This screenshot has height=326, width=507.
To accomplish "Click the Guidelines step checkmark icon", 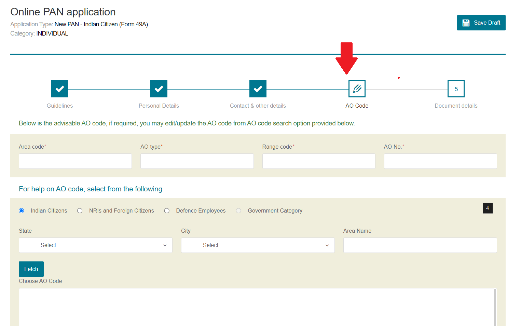I will tap(59, 89).
